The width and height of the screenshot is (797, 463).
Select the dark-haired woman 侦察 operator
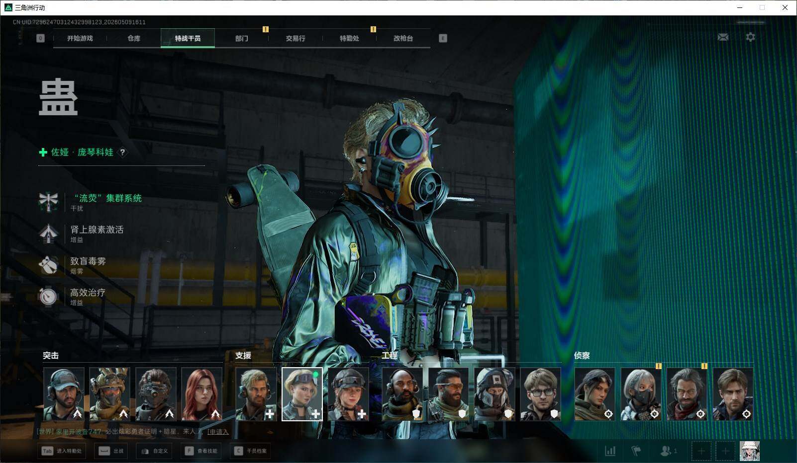coord(595,394)
